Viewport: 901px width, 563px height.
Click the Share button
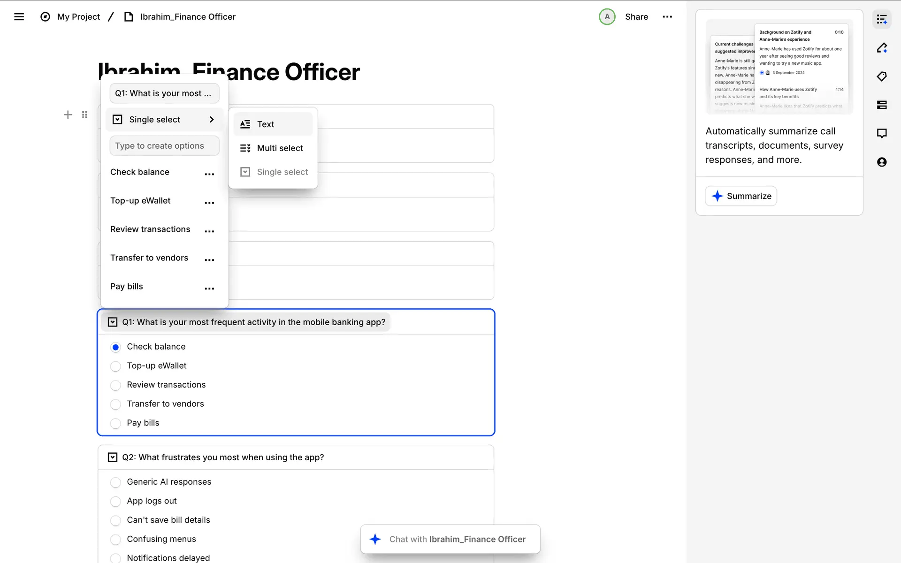coord(636,17)
